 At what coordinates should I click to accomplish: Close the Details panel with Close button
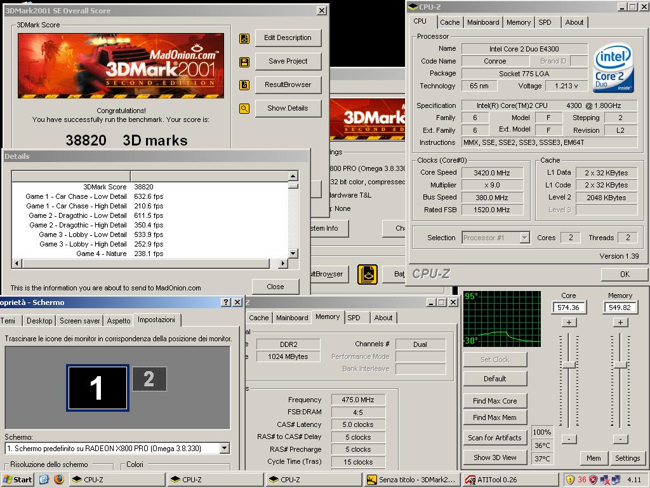point(275,287)
